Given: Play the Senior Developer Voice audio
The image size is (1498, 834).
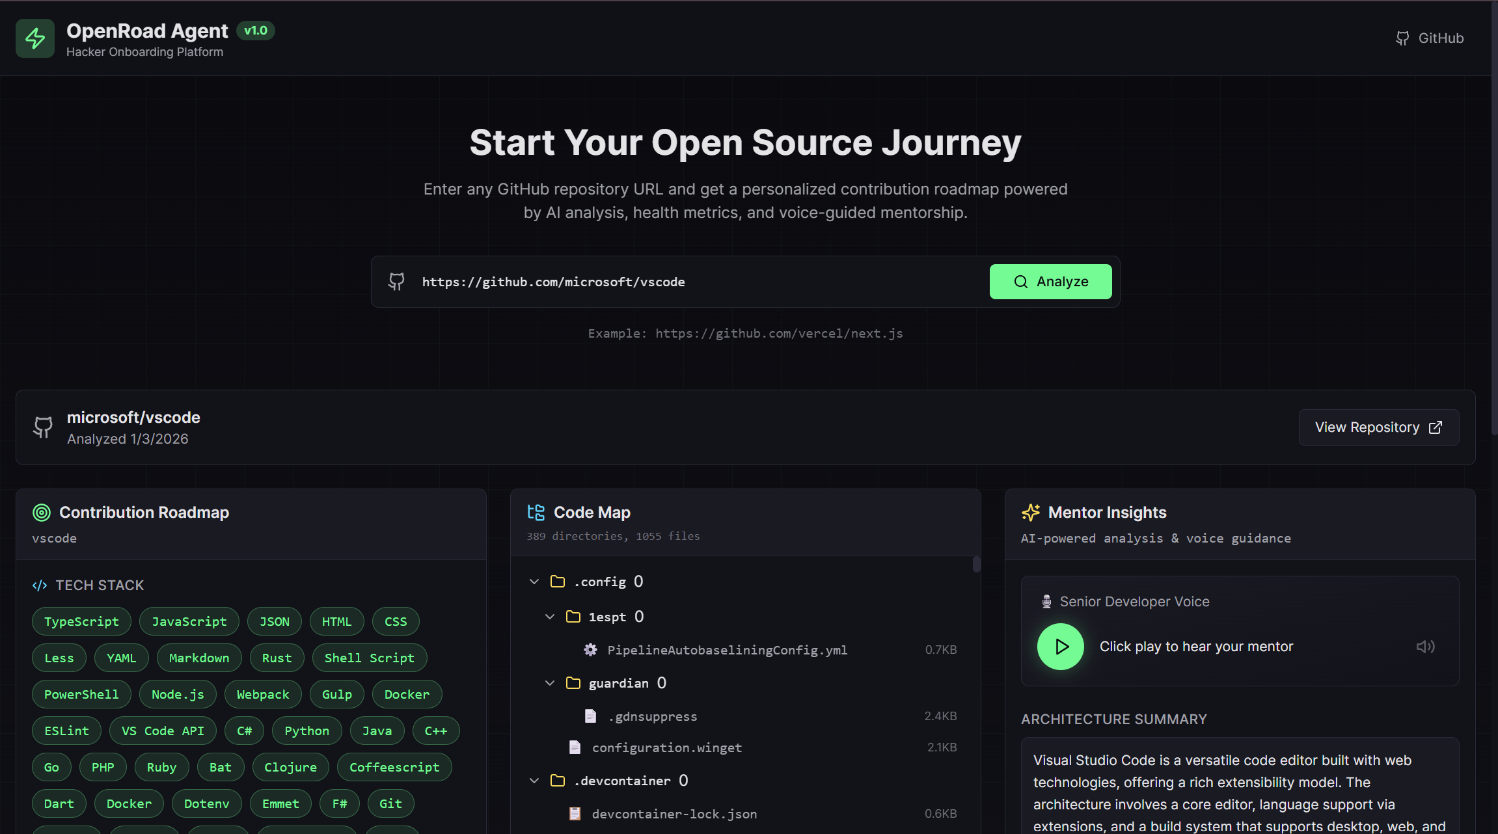Looking at the screenshot, I should point(1060,647).
